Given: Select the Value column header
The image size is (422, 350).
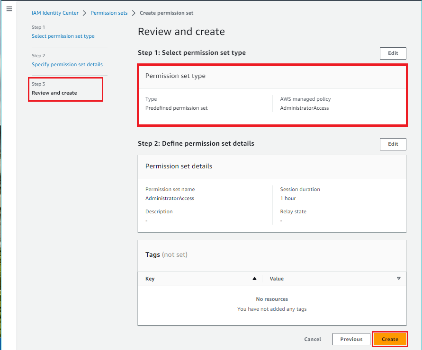Looking at the screenshot, I should (277, 279).
